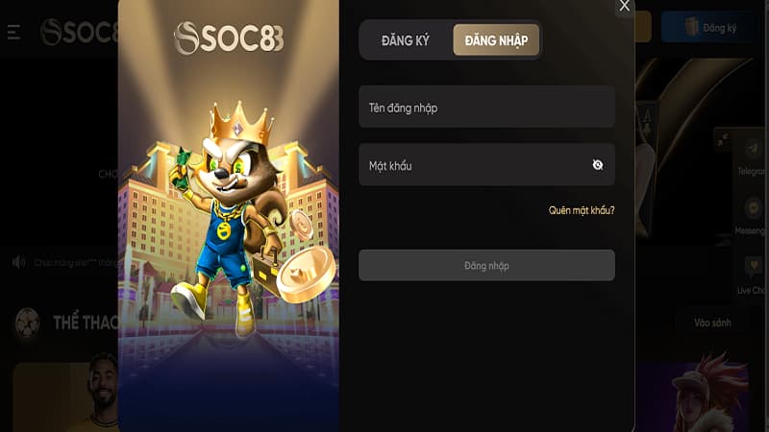
Task: Focus the Tên đăng nhập field
Action: pyautogui.click(x=486, y=108)
